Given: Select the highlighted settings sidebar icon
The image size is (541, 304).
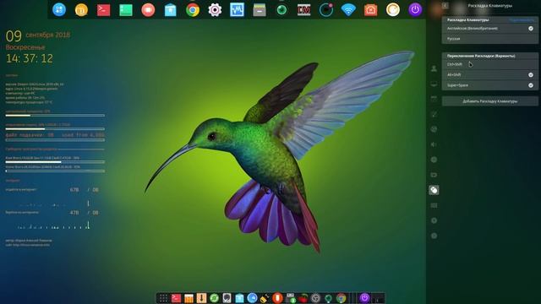Looking at the screenshot, I should pyautogui.click(x=434, y=190).
